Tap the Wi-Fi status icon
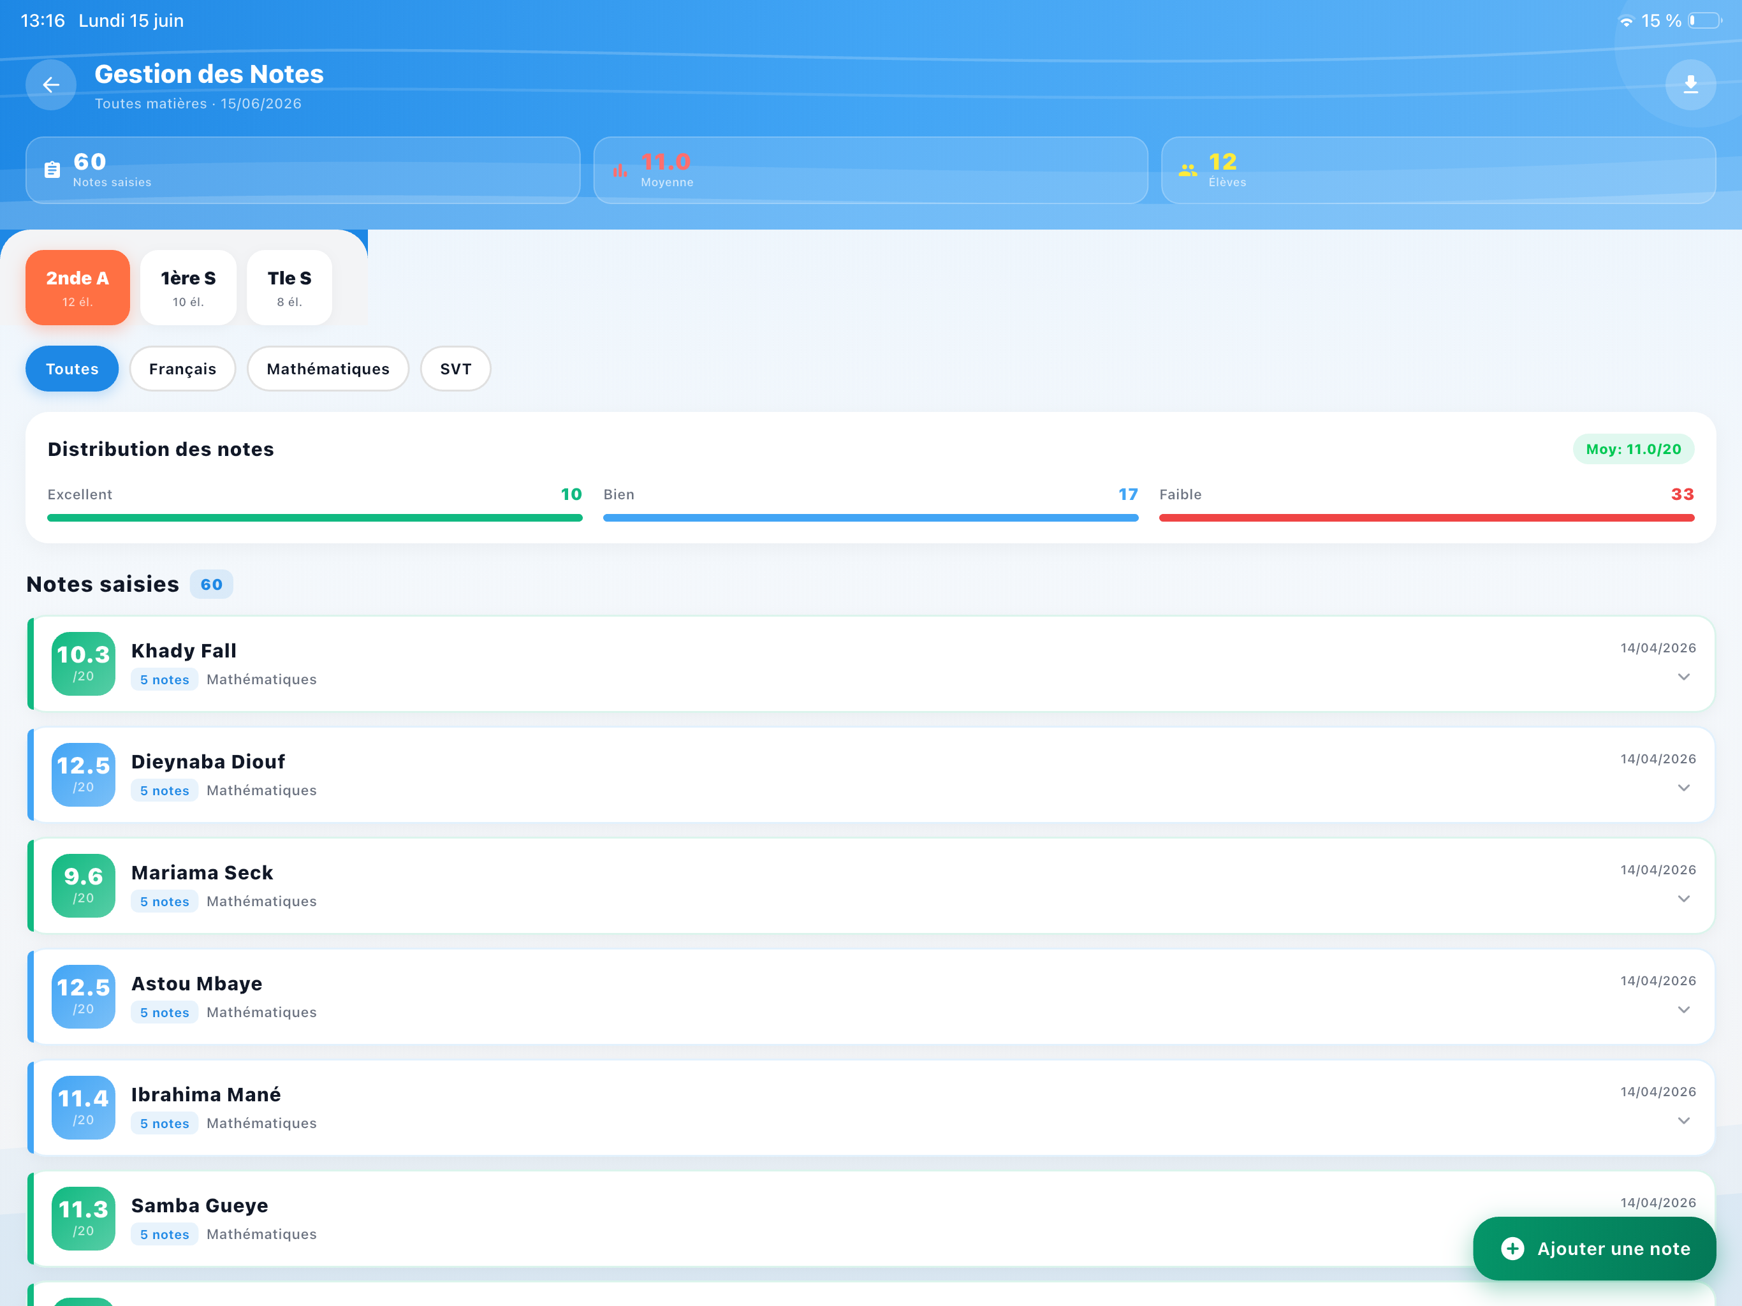 coord(1625,21)
